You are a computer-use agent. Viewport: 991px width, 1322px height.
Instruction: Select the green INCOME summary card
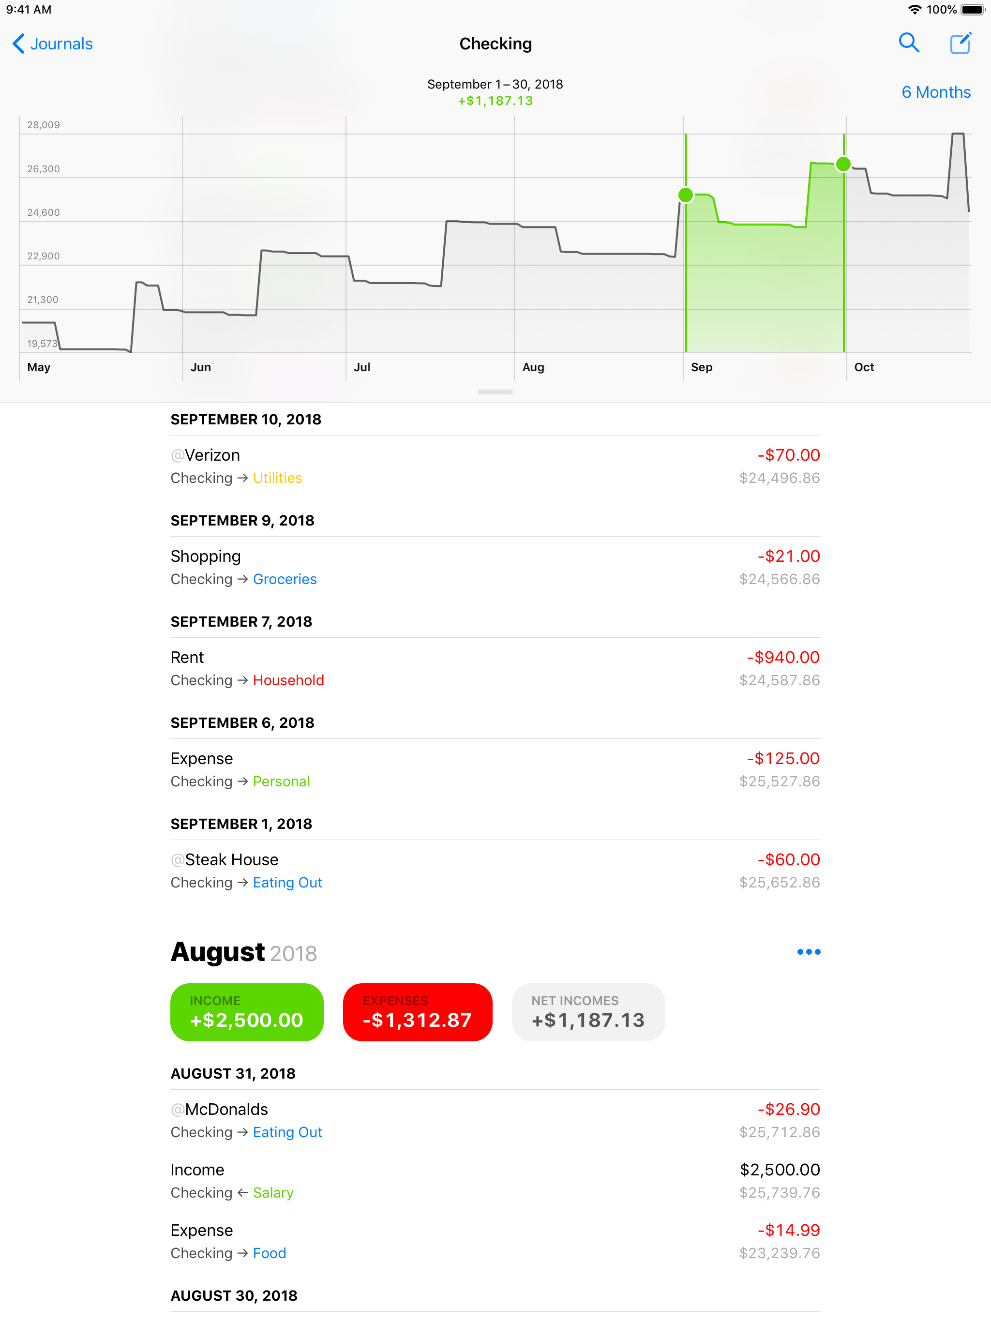point(246,1012)
